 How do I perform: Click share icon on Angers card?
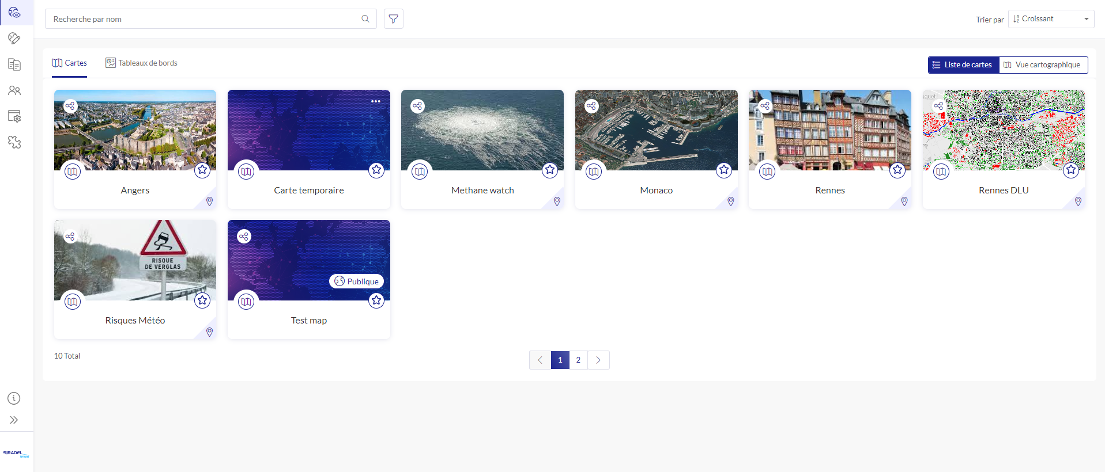click(x=70, y=106)
